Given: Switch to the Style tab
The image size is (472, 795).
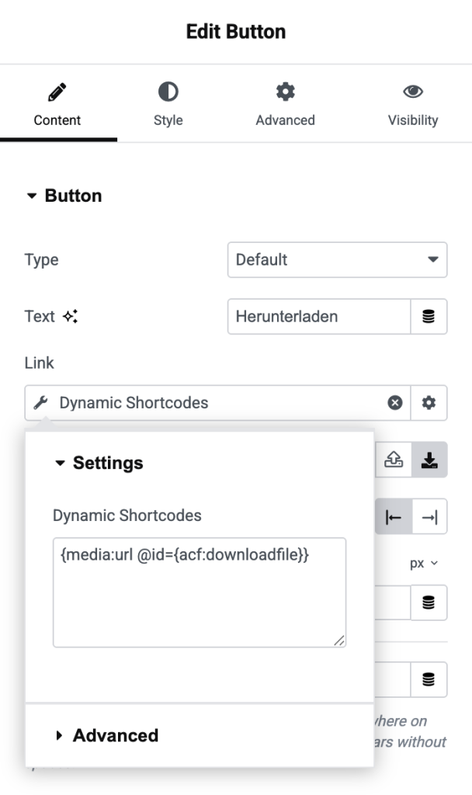Looking at the screenshot, I should point(168,102).
